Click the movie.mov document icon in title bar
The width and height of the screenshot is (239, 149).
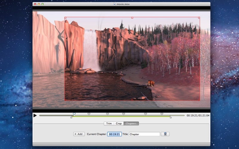point(115,4)
